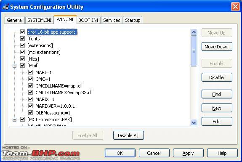
Task: Click the Find button
Action: [217, 94]
